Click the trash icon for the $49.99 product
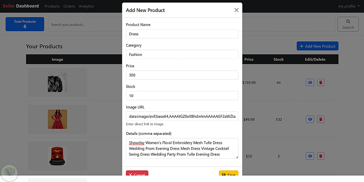Viewport: 364px width, 182px height. click(x=321, y=119)
